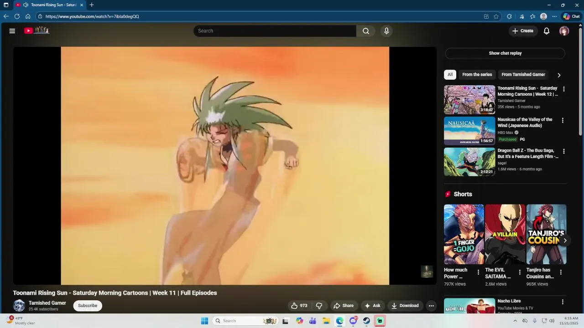Viewport: 584px width, 328px height.
Task: Open more actions ellipsis below video
Action: point(431,306)
